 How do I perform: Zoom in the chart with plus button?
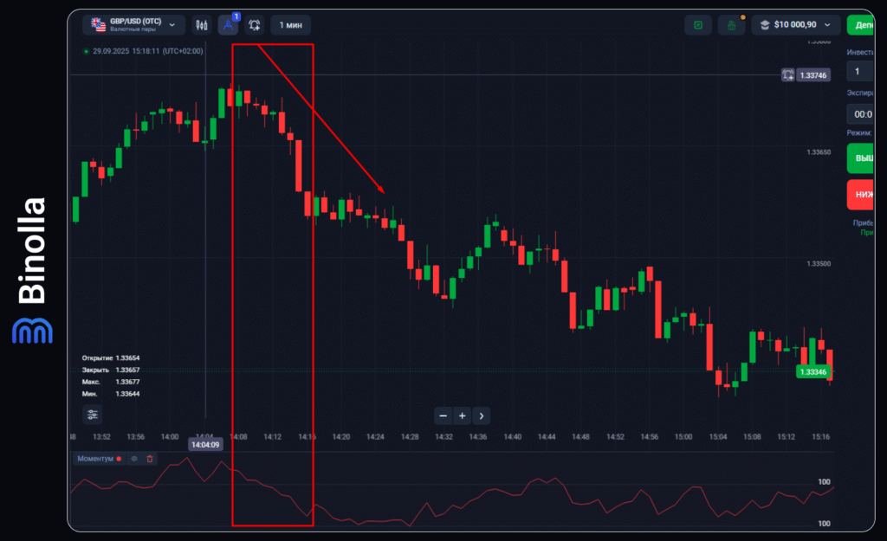(x=463, y=415)
